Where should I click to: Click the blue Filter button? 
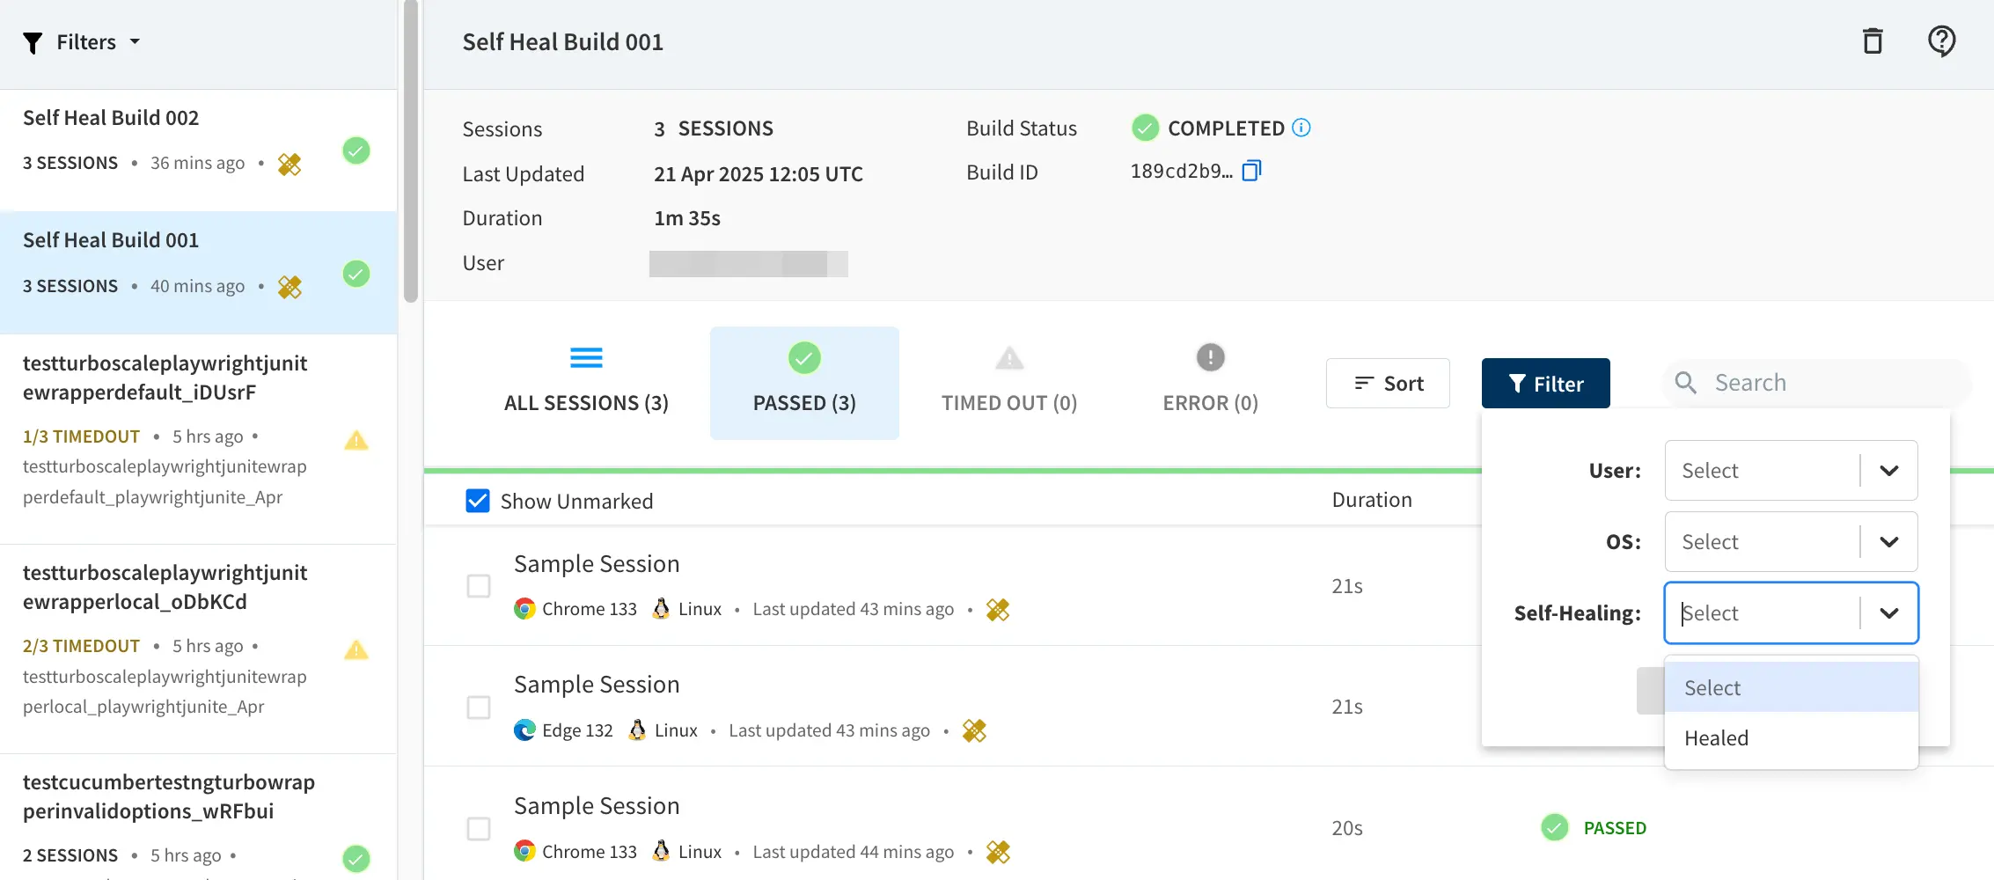1545,384
